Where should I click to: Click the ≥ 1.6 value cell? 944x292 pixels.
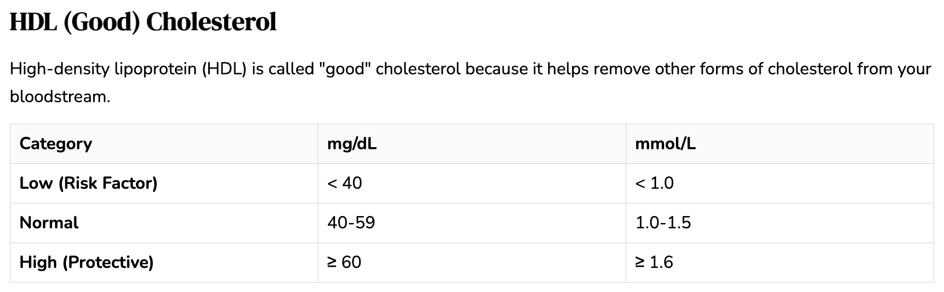pos(654,263)
